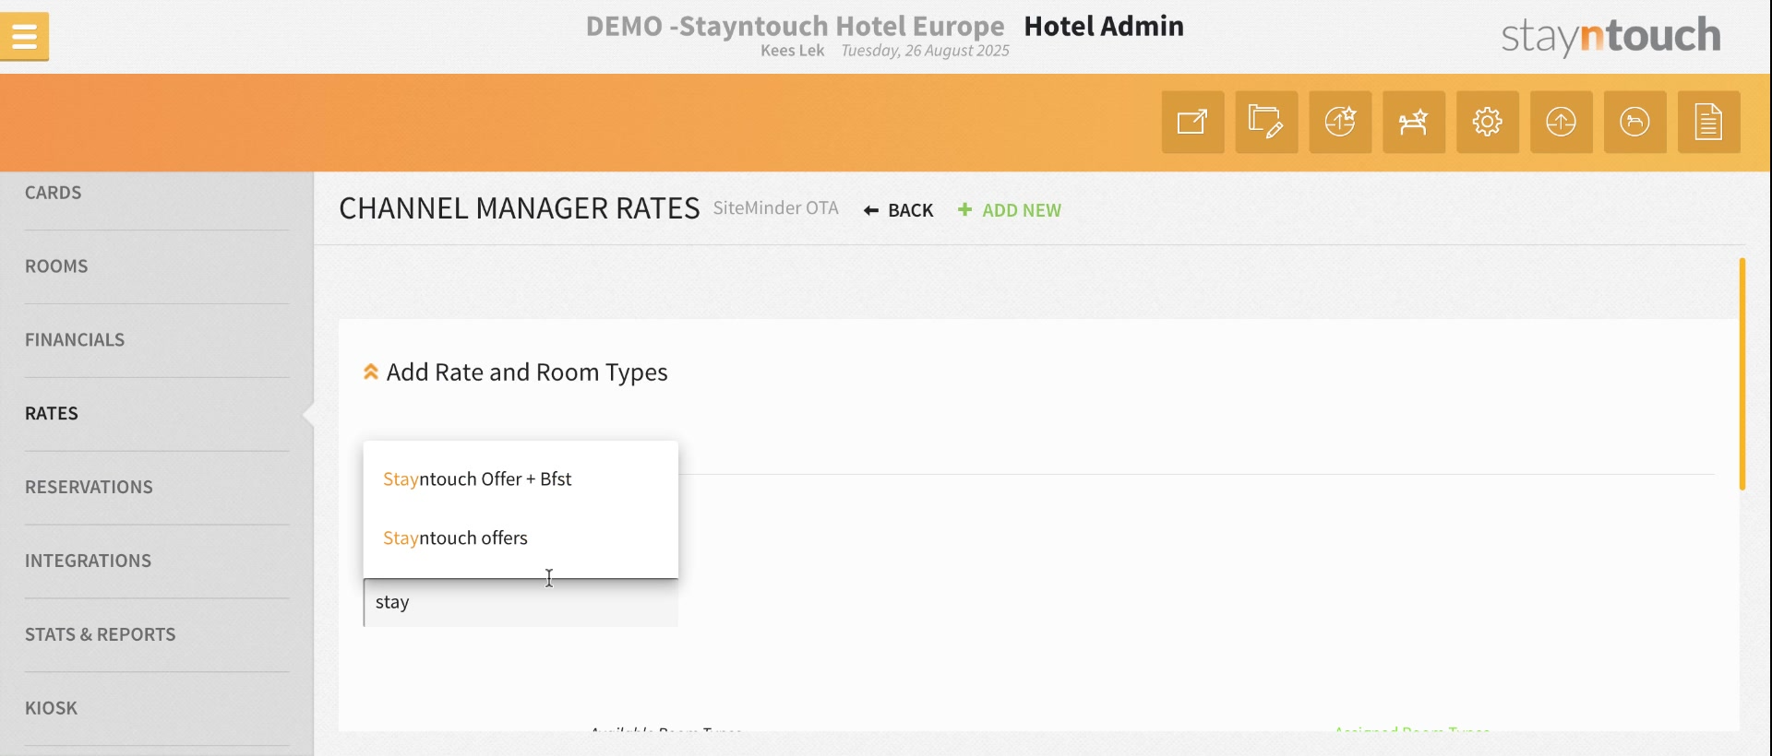Open the Stats & Reports sidebar menu
The width and height of the screenshot is (1772, 756).
[100, 635]
